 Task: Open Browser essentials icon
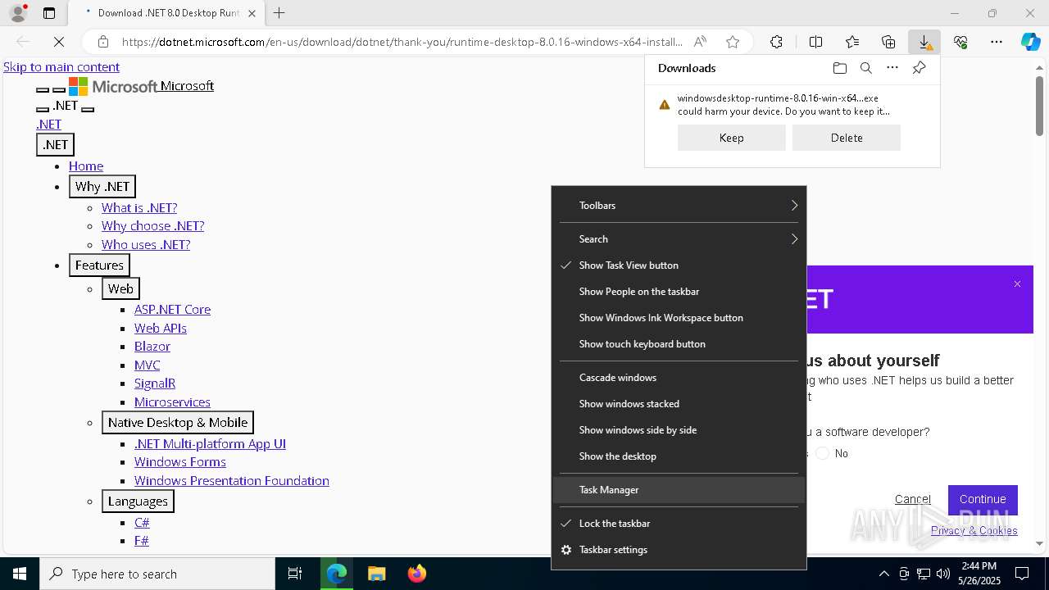pyautogui.click(x=960, y=42)
